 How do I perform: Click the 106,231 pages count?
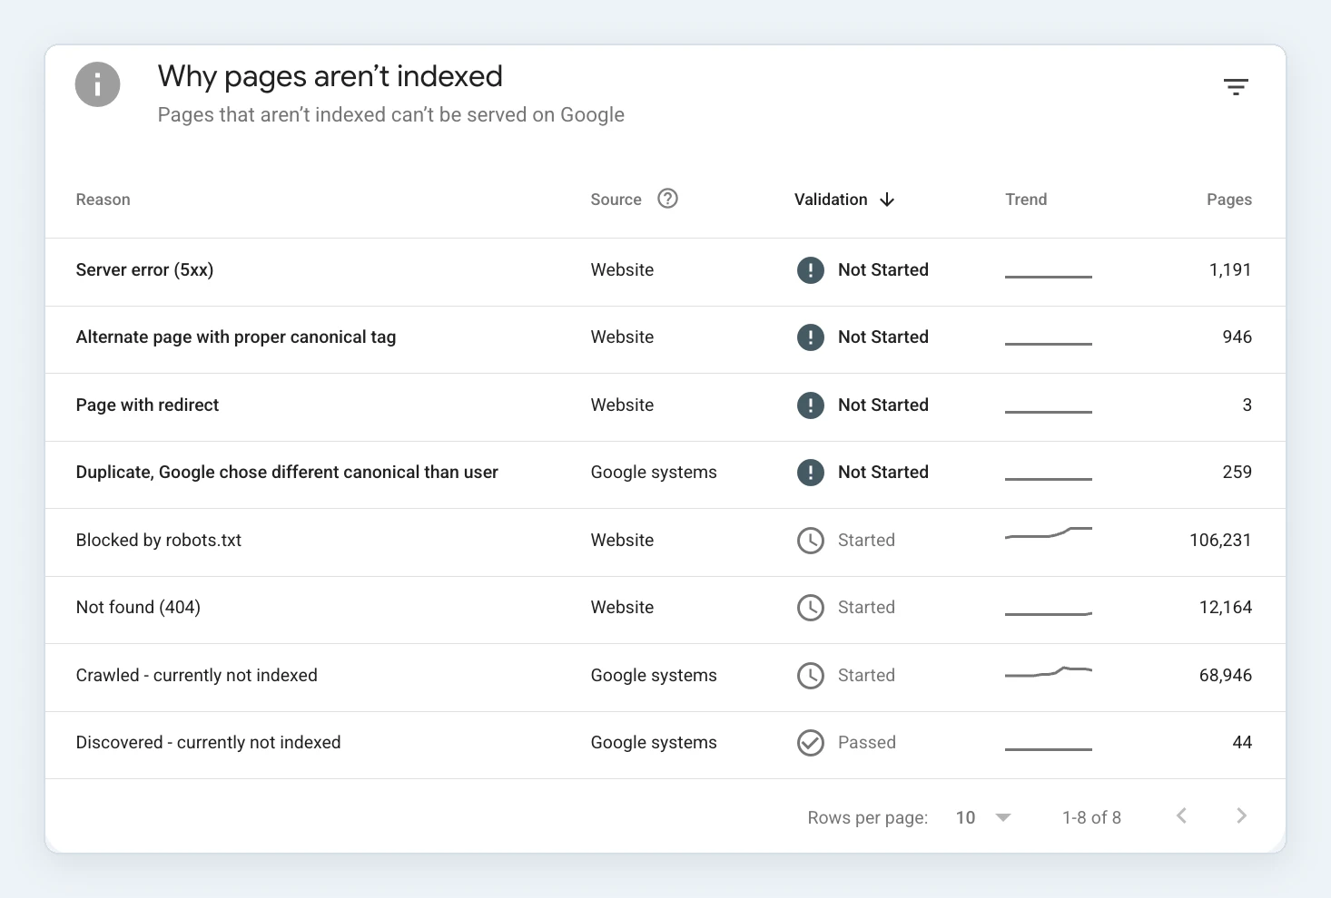(x=1220, y=541)
